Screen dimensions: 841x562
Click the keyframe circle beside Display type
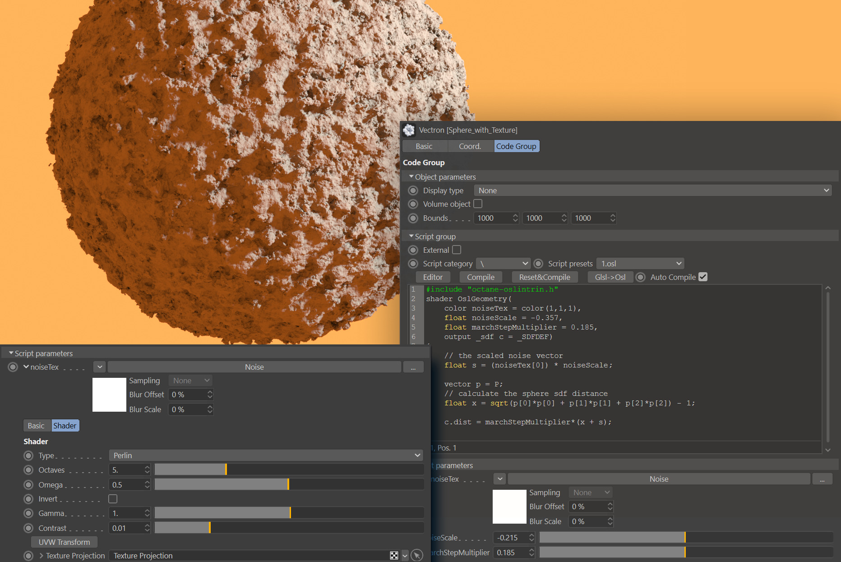pyautogui.click(x=413, y=190)
